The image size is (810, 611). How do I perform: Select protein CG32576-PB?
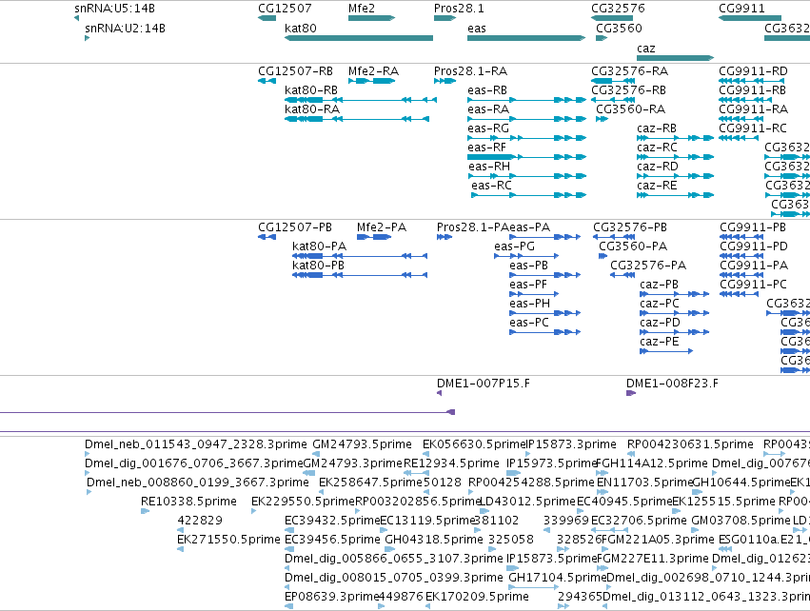pyautogui.click(x=630, y=227)
